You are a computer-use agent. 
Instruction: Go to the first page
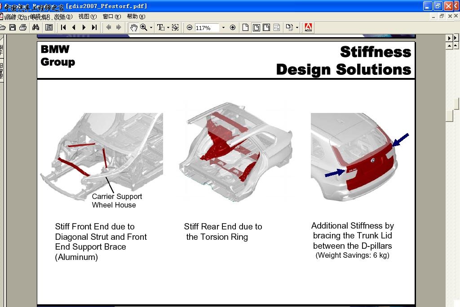click(63, 27)
